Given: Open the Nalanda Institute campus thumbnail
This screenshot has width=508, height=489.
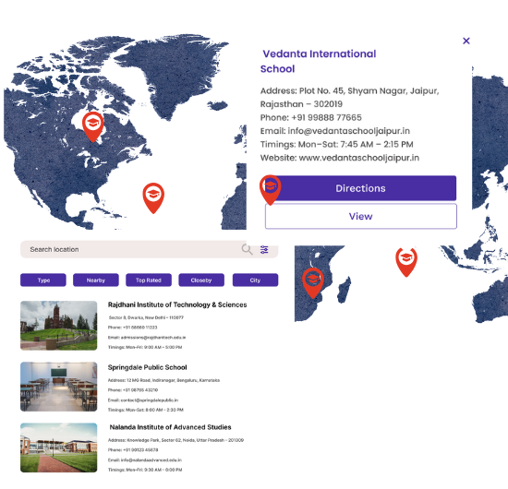Looking at the screenshot, I should [58, 447].
